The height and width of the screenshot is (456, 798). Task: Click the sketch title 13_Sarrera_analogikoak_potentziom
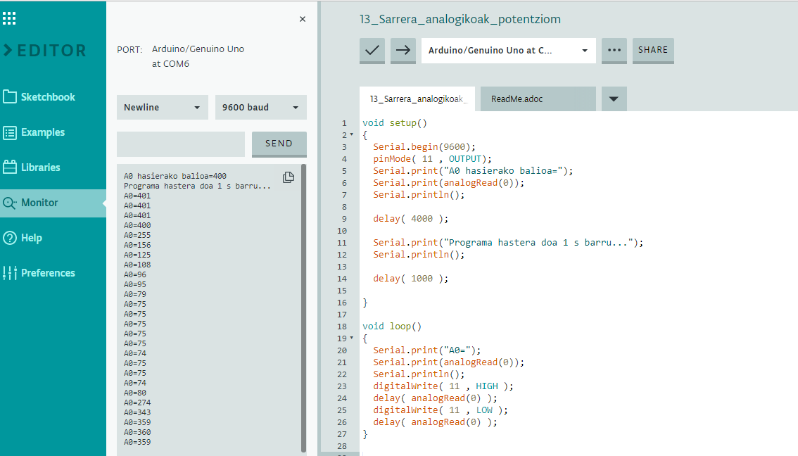point(460,19)
